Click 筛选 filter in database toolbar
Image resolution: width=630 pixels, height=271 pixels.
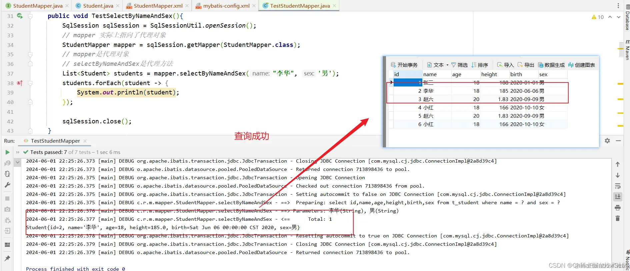click(459, 65)
